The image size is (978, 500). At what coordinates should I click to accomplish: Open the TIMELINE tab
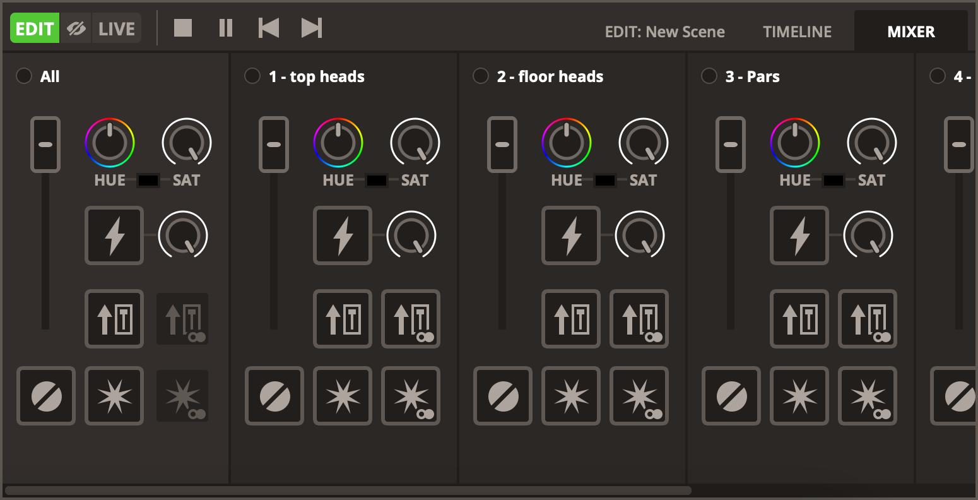coord(797,32)
